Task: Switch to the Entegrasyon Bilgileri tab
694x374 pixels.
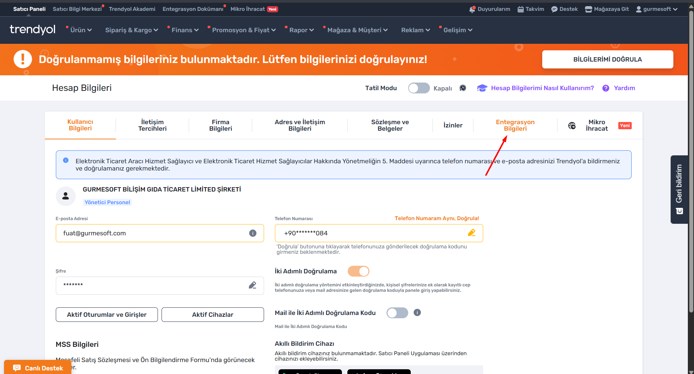Action: [x=515, y=125]
